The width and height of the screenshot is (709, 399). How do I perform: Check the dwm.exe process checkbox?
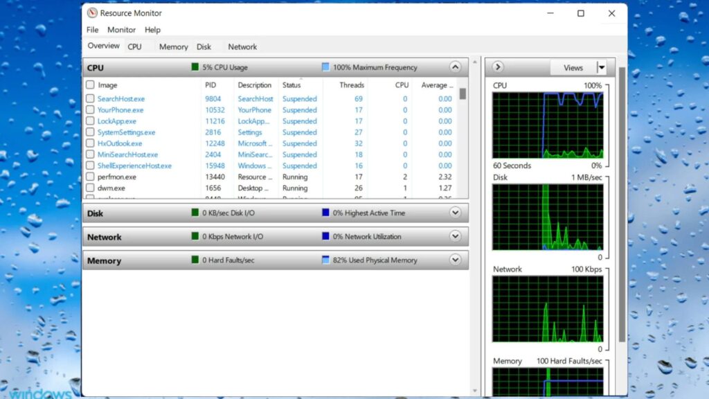tap(90, 188)
